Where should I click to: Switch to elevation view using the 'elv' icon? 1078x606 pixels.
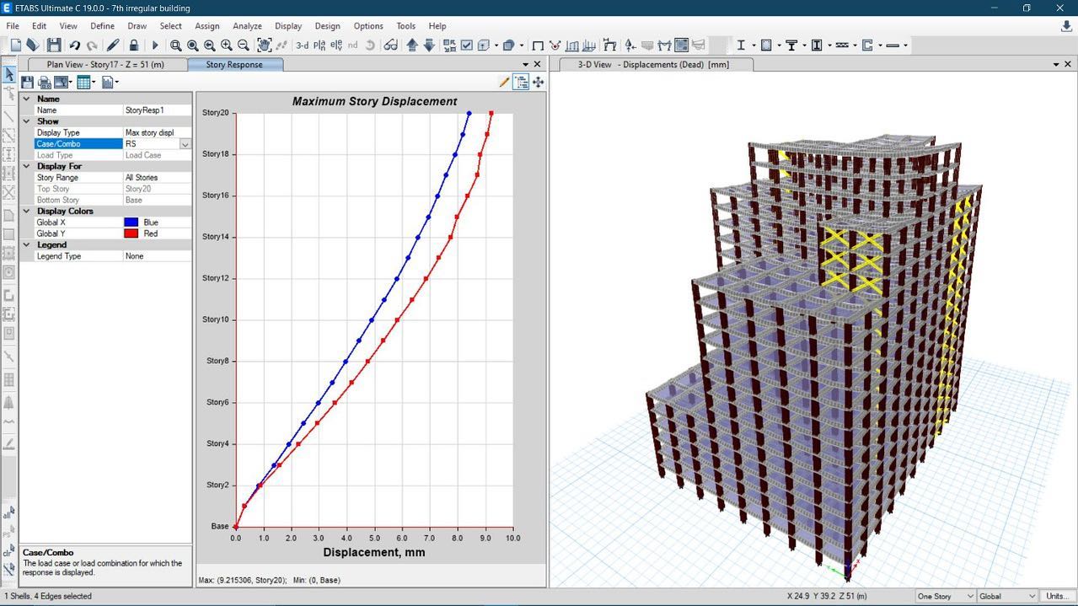pyautogui.click(x=336, y=46)
